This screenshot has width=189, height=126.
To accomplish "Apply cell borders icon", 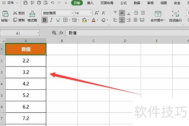I will [65, 20].
